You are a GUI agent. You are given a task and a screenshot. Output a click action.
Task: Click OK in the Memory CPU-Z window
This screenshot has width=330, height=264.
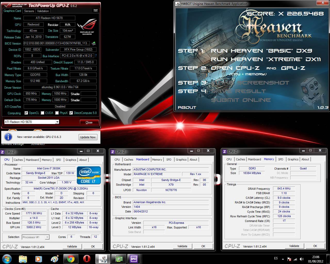pyautogui.click(x=315, y=246)
